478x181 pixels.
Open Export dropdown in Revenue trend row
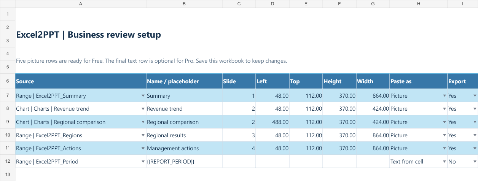[475, 109]
